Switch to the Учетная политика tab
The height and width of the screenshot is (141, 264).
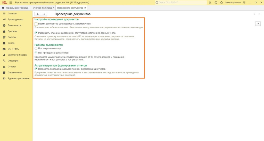[42, 8]
